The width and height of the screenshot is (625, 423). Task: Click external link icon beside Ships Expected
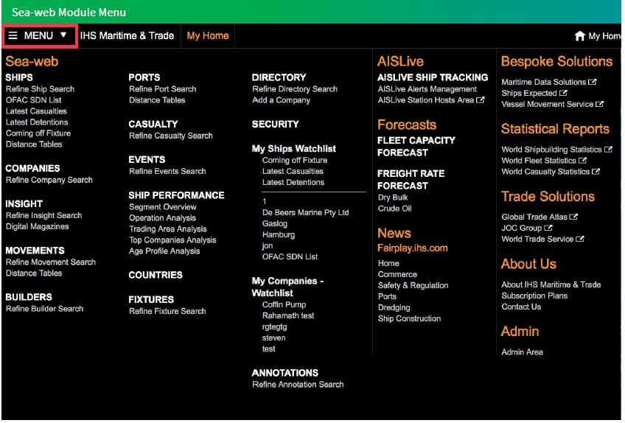564,93
